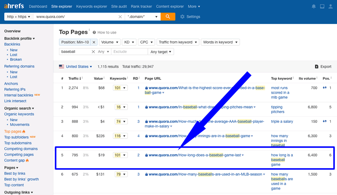Click the monitor icon in header
Screen dimensions: 337x195
click(x=322, y=6)
